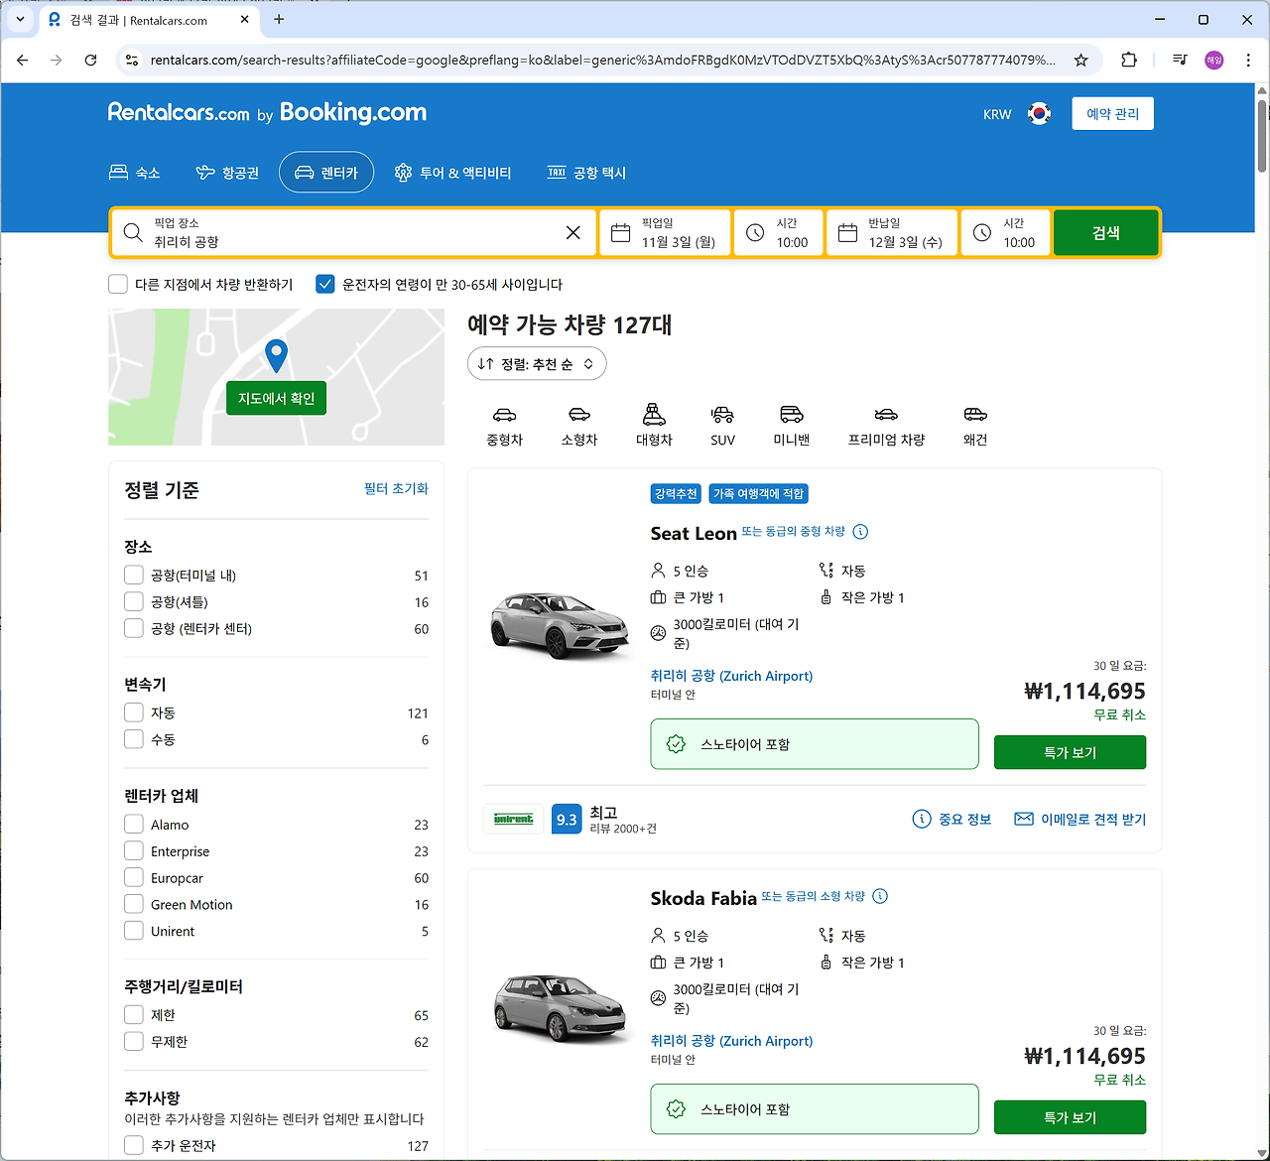This screenshot has height=1161, width=1270.
Task: Click 특가 보기 for Seat Leon
Action: coord(1070,752)
